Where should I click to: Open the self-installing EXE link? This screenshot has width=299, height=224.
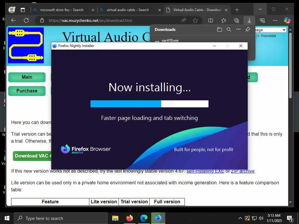coord(205,171)
